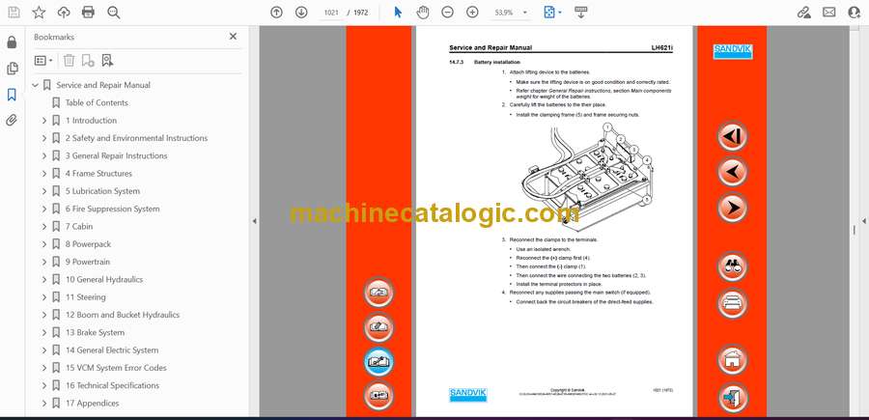Screen dimensions: 869x420
Task: Click the round home button in manual
Action: tap(732, 359)
